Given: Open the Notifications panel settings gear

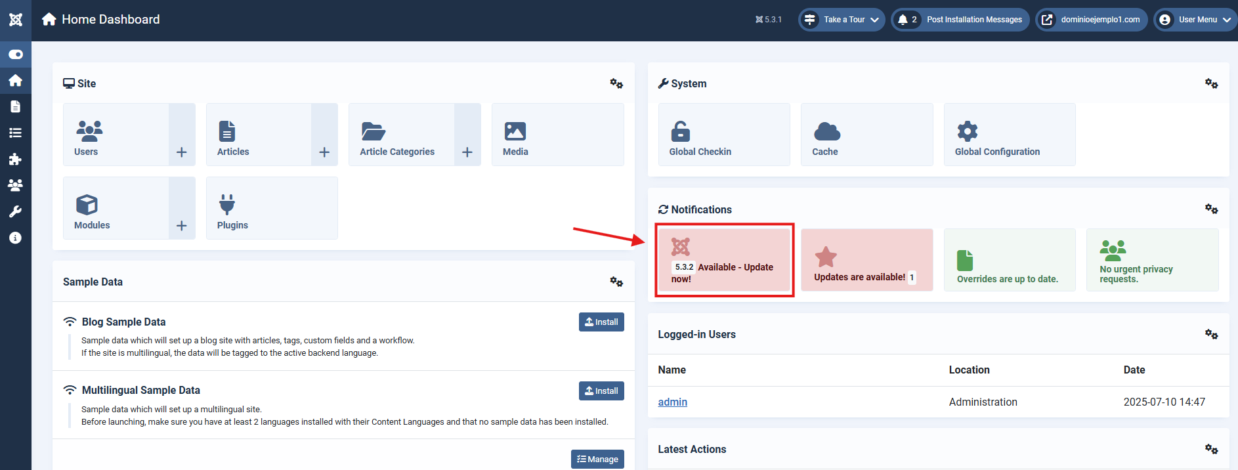Looking at the screenshot, I should pyautogui.click(x=1211, y=209).
